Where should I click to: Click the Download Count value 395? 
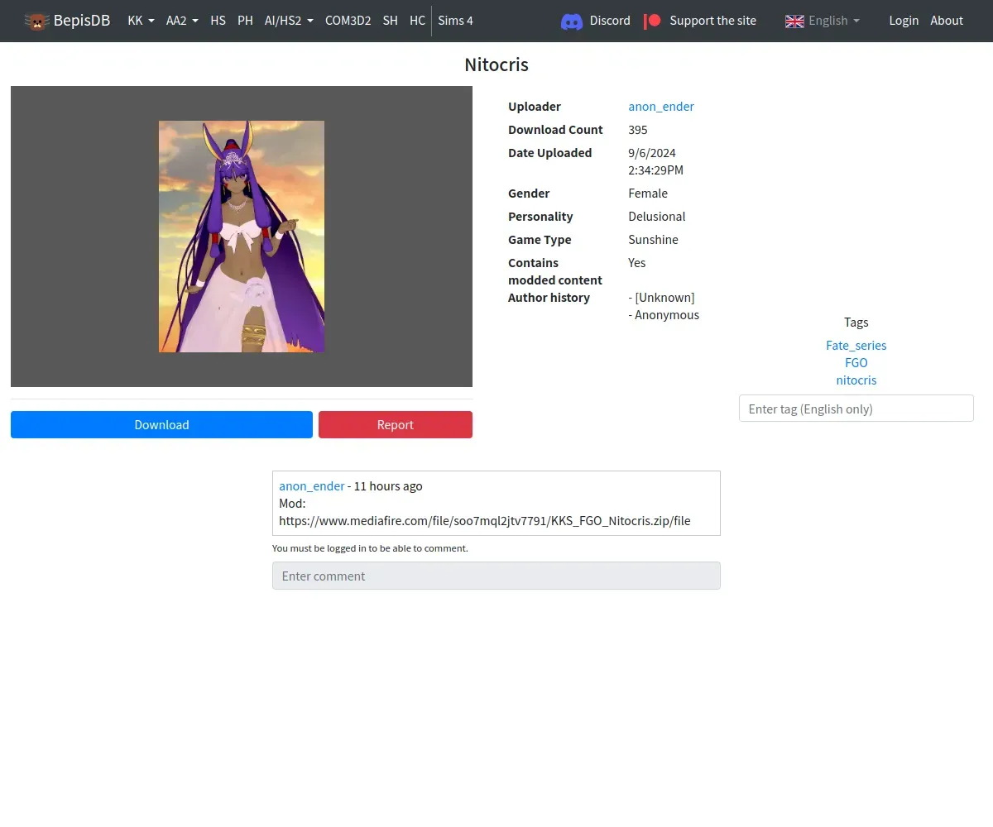(638, 130)
